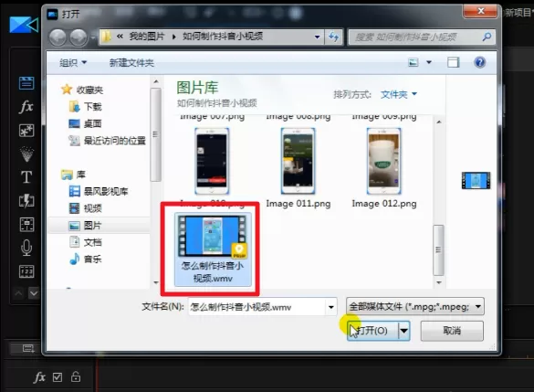Select the 怎么制作抖音小视频.wmv video file
The width and height of the screenshot is (534, 392).
coord(213,249)
